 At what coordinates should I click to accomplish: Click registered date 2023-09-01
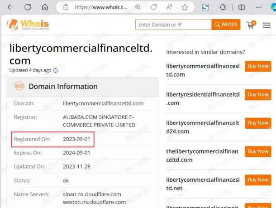(x=76, y=139)
